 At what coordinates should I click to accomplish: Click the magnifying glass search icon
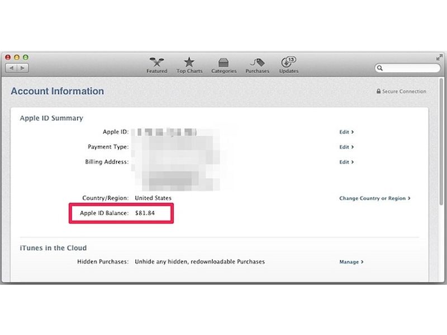[380, 68]
